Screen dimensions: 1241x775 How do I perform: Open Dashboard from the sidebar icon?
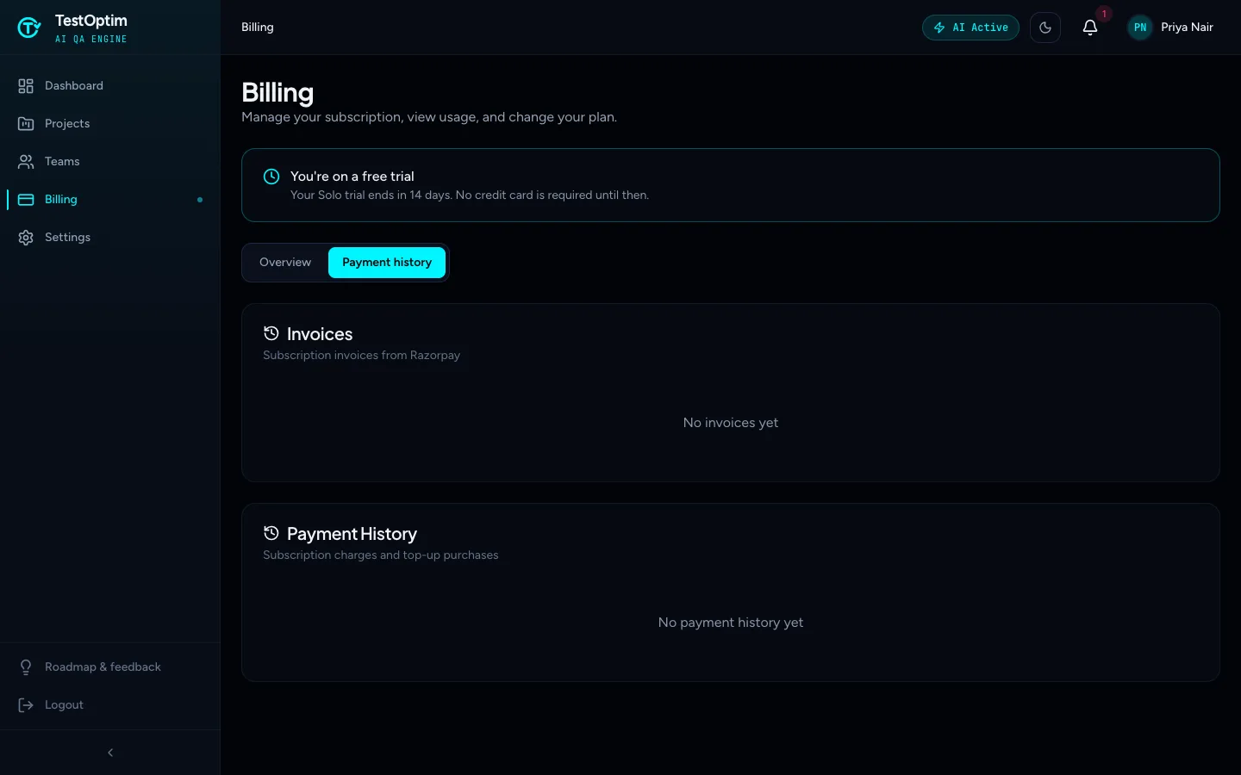pos(26,86)
